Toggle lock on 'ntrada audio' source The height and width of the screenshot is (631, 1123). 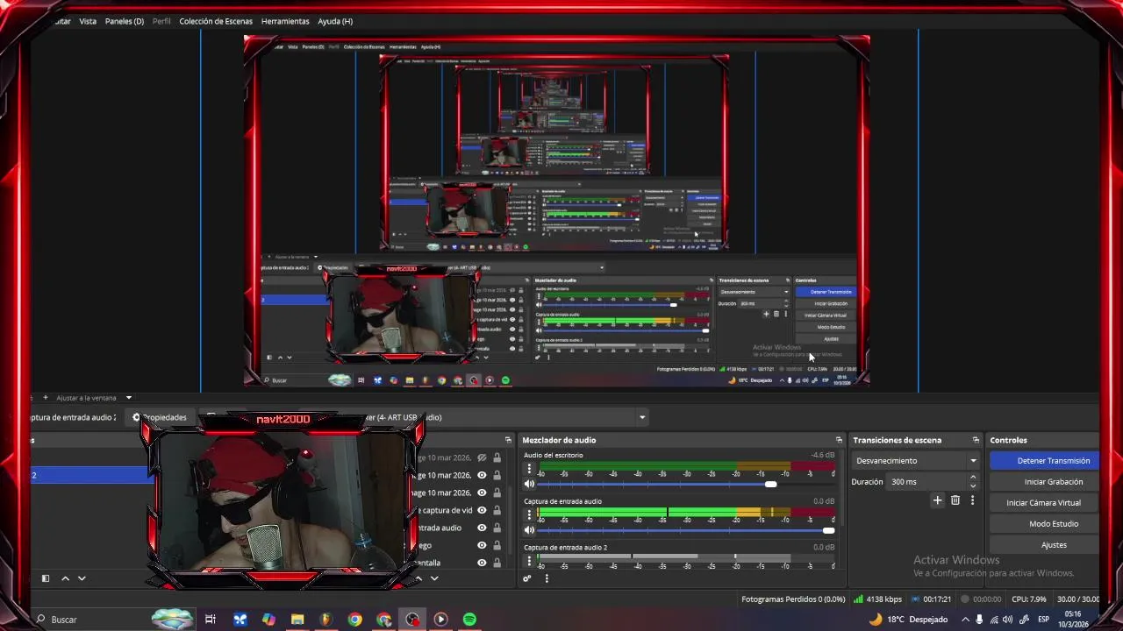(x=497, y=528)
